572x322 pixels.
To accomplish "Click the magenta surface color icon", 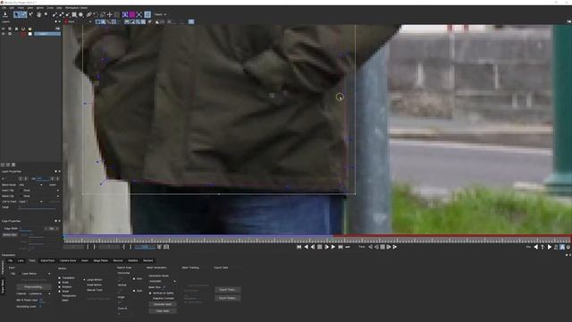I will point(132,14).
